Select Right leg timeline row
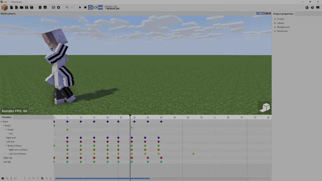This screenshot has width=322, height=181. tap(8, 158)
